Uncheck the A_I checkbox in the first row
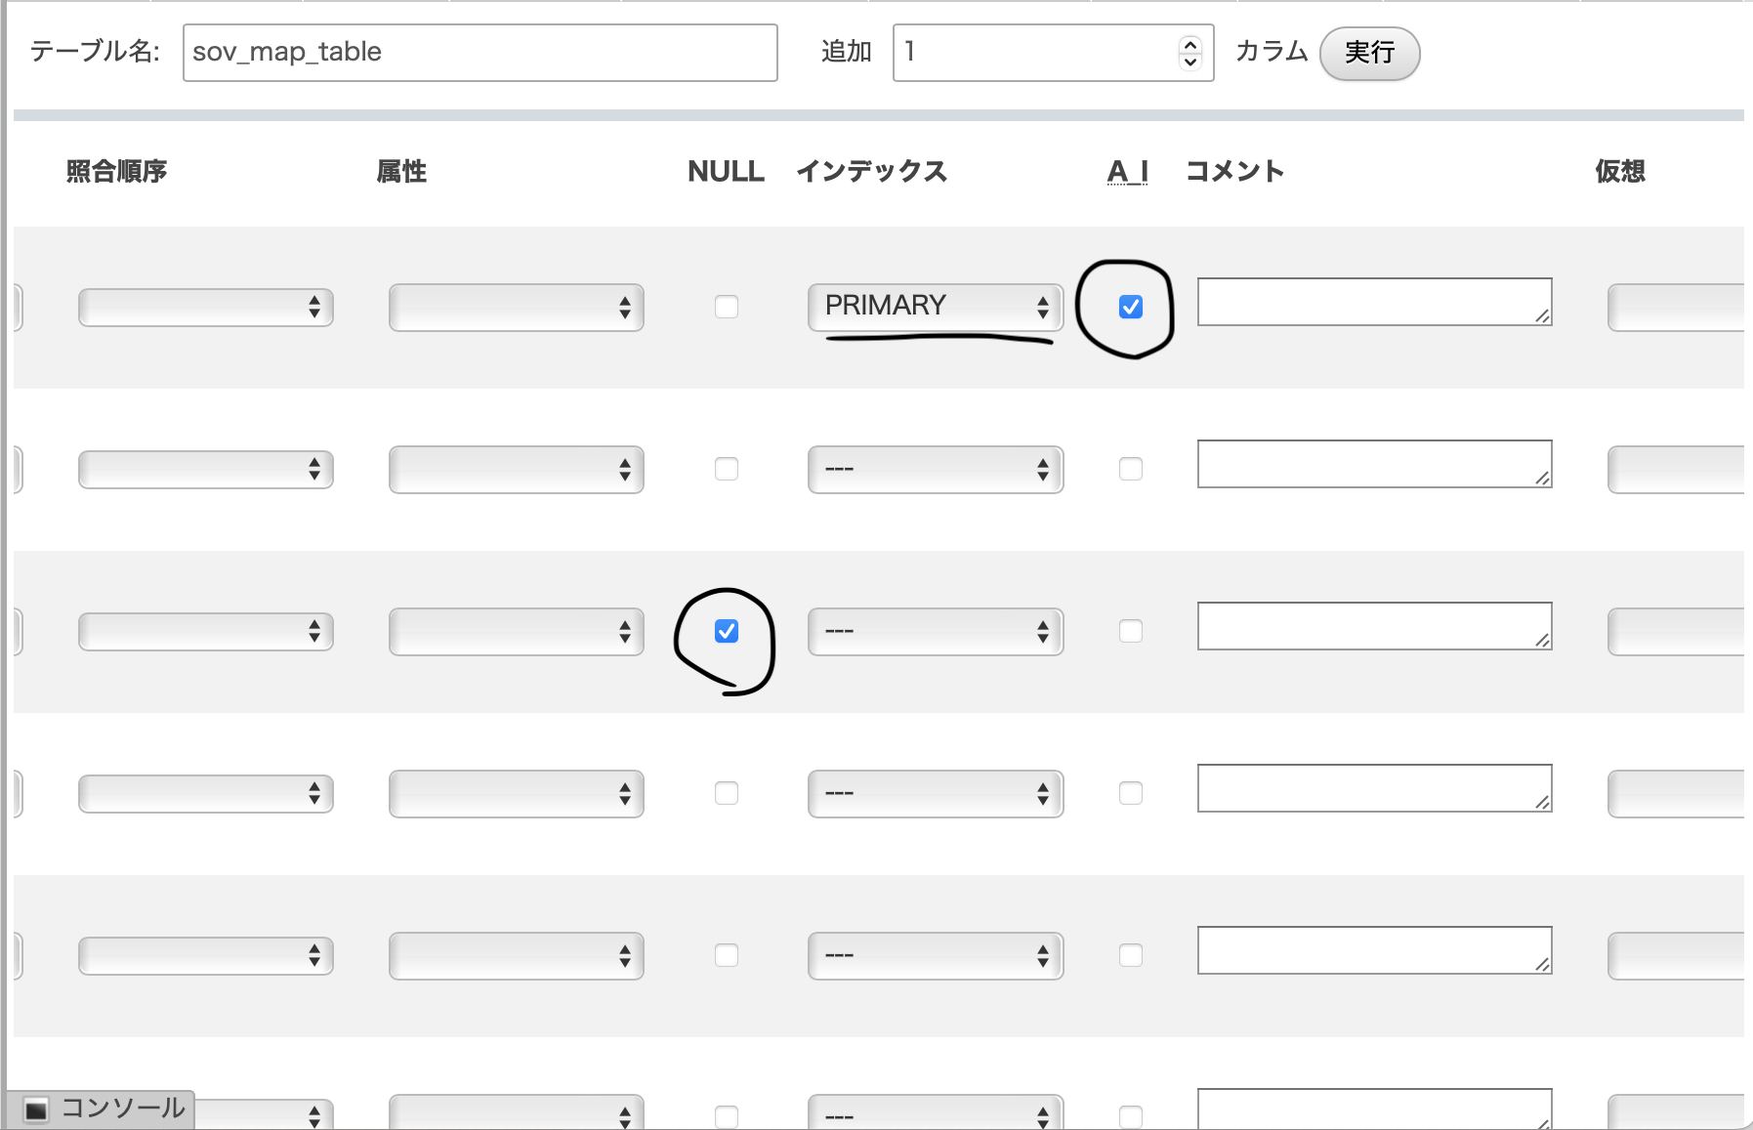This screenshot has height=1130, width=1753. pyautogui.click(x=1130, y=307)
